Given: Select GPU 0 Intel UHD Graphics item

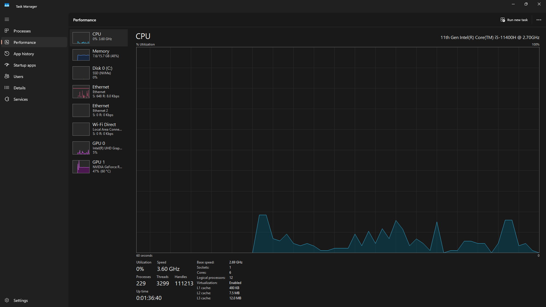Looking at the screenshot, I should (x=99, y=148).
